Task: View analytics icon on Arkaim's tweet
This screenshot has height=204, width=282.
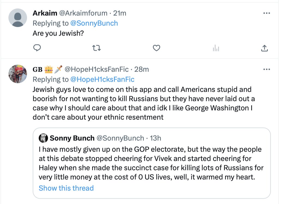Action: pyautogui.click(x=216, y=48)
